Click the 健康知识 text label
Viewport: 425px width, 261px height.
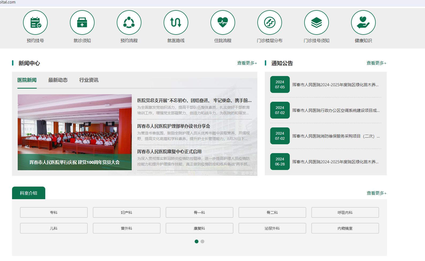tap(363, 41)
